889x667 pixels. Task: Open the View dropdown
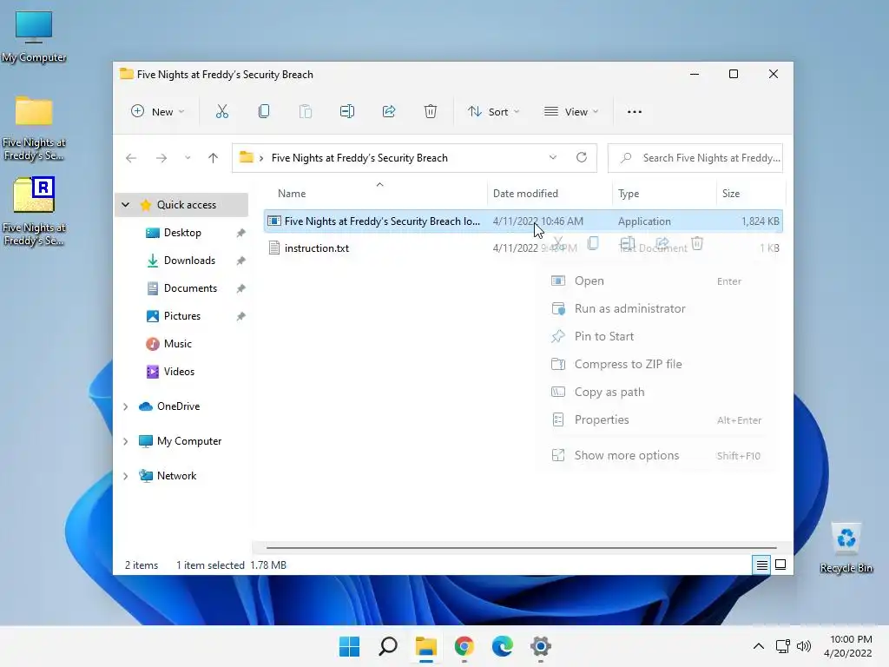click(x=571, y=112)
